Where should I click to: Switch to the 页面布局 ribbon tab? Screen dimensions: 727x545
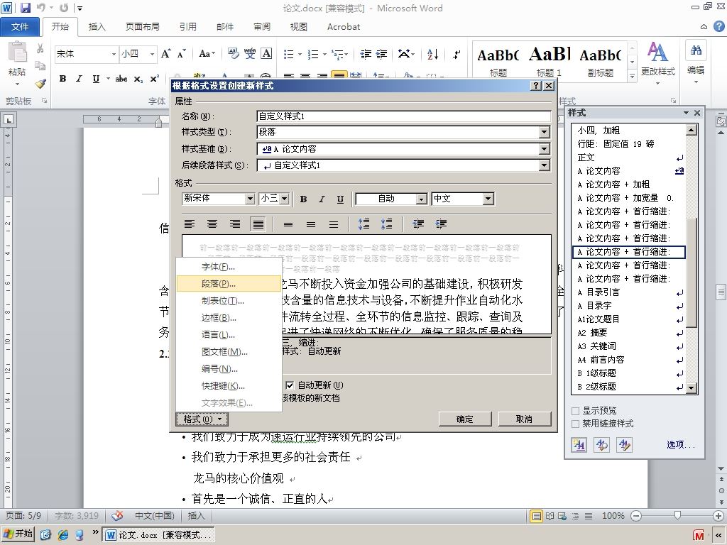point(142,27)
